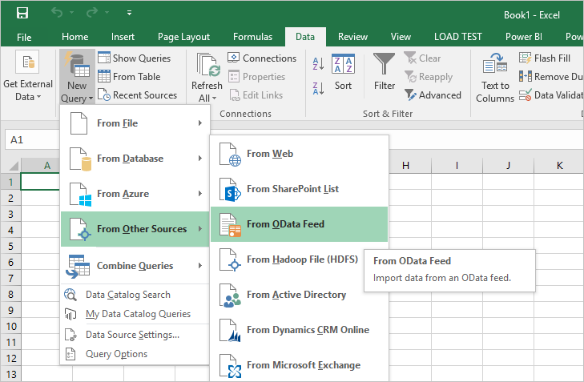
Task: Open Recent Sources
Action: coord(137,95)
